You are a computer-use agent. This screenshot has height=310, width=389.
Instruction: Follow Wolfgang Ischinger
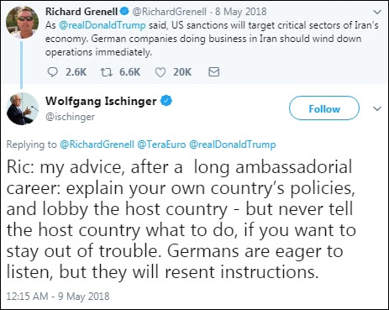(324, 108)
